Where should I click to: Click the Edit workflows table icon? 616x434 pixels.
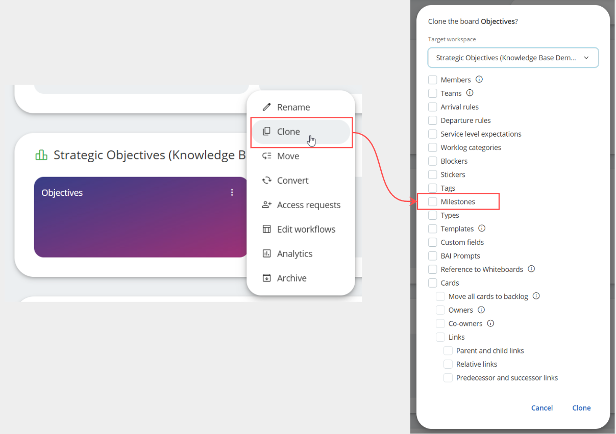[x=266, y=229]
